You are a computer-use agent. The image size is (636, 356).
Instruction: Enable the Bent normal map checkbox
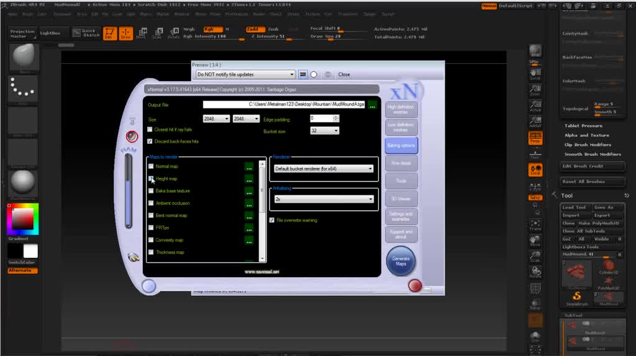click(x=151, y=215)
